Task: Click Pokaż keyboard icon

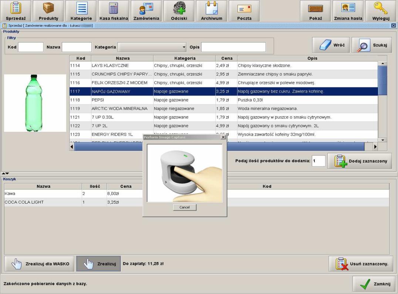Action: (x=316, y=11)
